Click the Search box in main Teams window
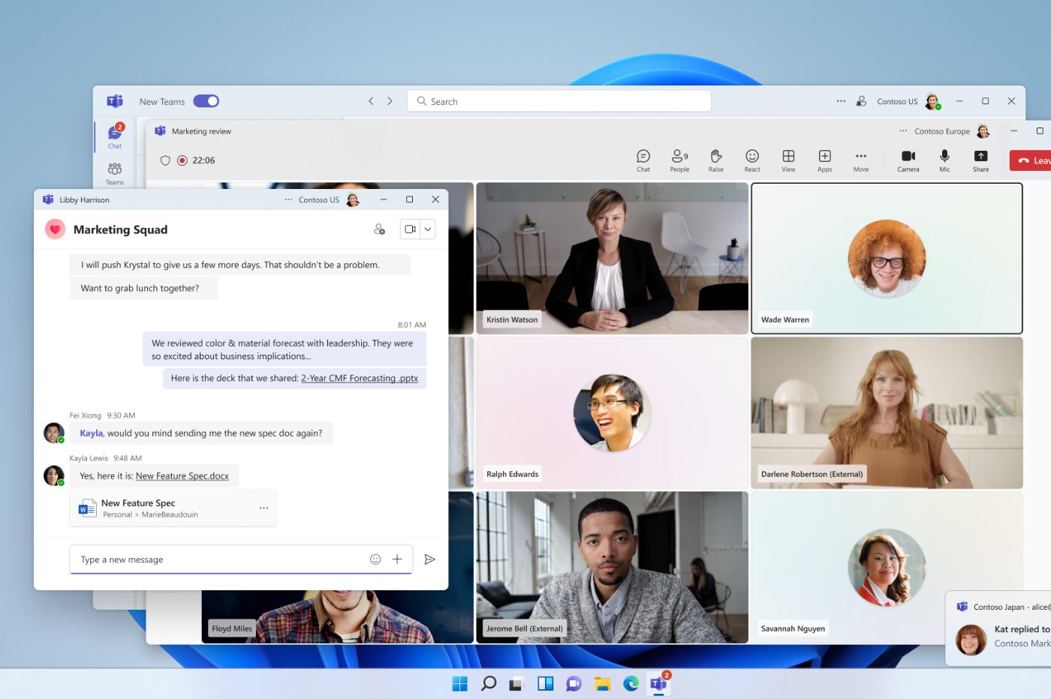The image size is (1051, 699). pyautogui.click(x=559, y=101)
